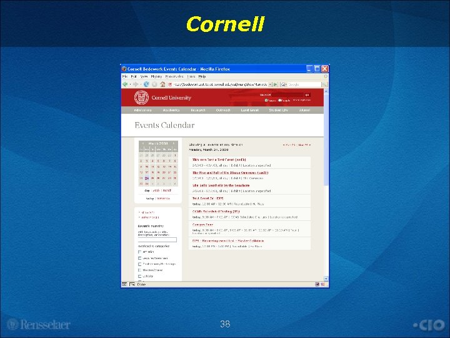Click the month view link
This screenshot has height=338, width=450.
click(167, 190)
